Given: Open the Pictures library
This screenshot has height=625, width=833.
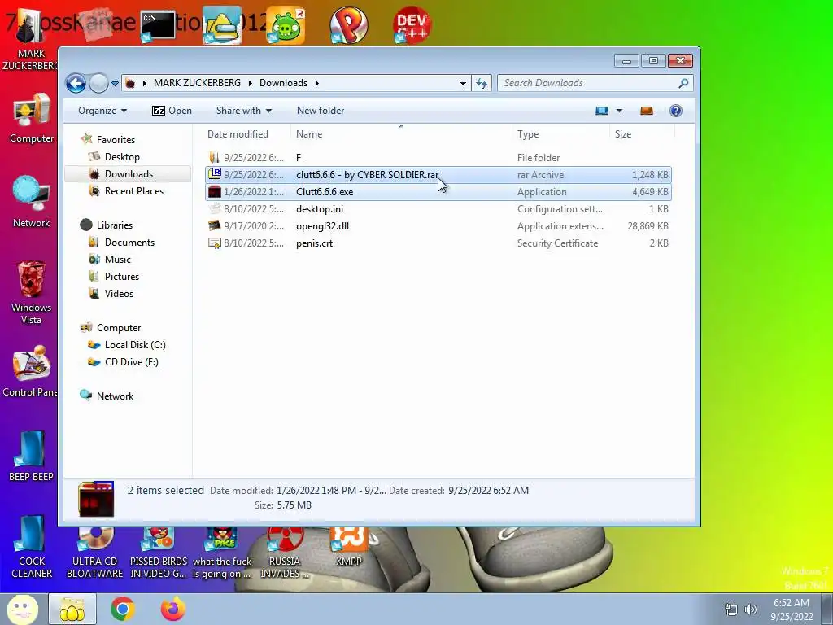Looking at the screenshot, I should [x=122, y=277].
